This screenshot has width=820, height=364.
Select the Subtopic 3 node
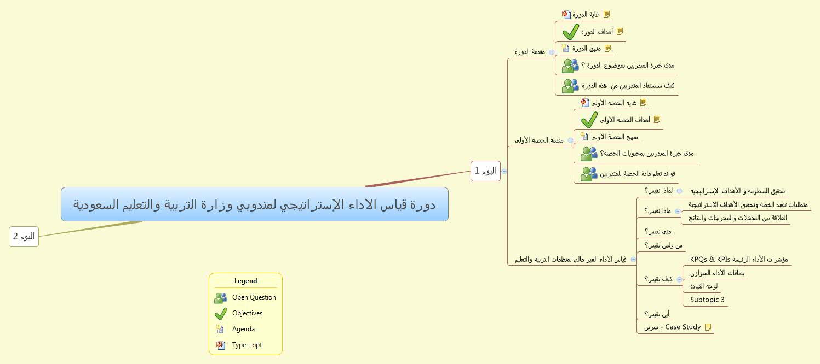(x=707, y=300)
